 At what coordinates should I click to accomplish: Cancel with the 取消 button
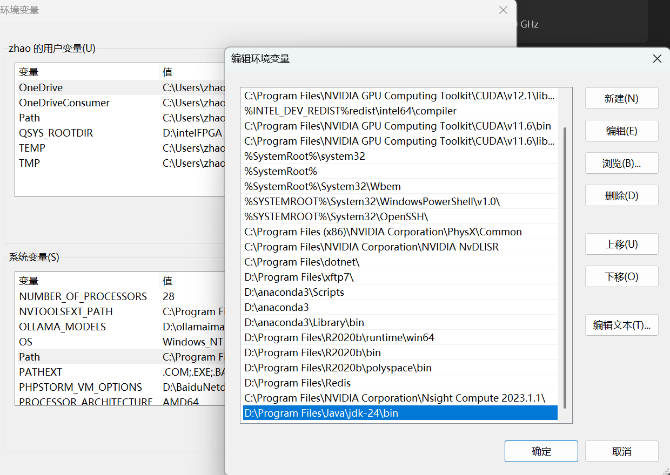click(x=621, y=451)
